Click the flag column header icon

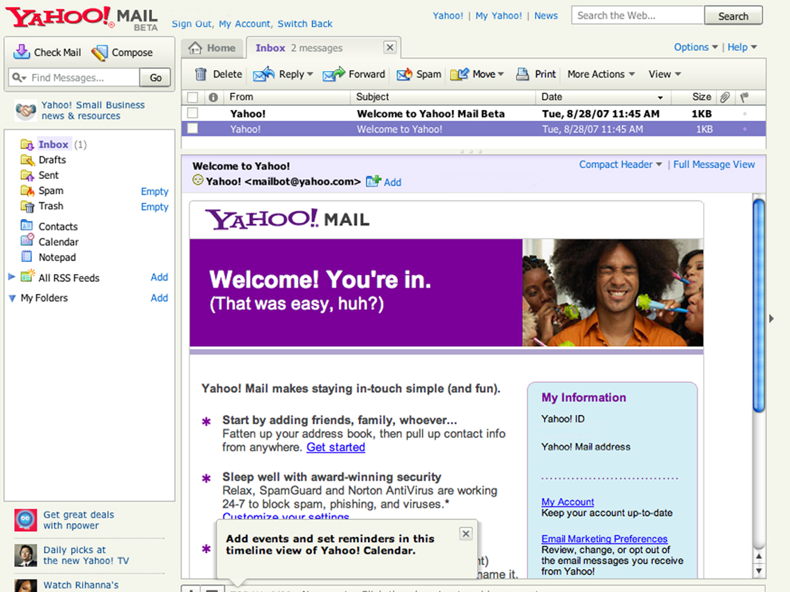coord(745,97)
